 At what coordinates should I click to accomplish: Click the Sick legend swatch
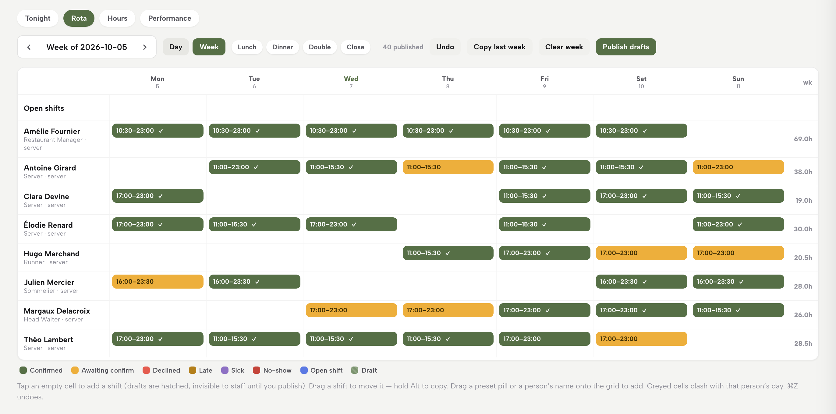click(x=225, y=370)
